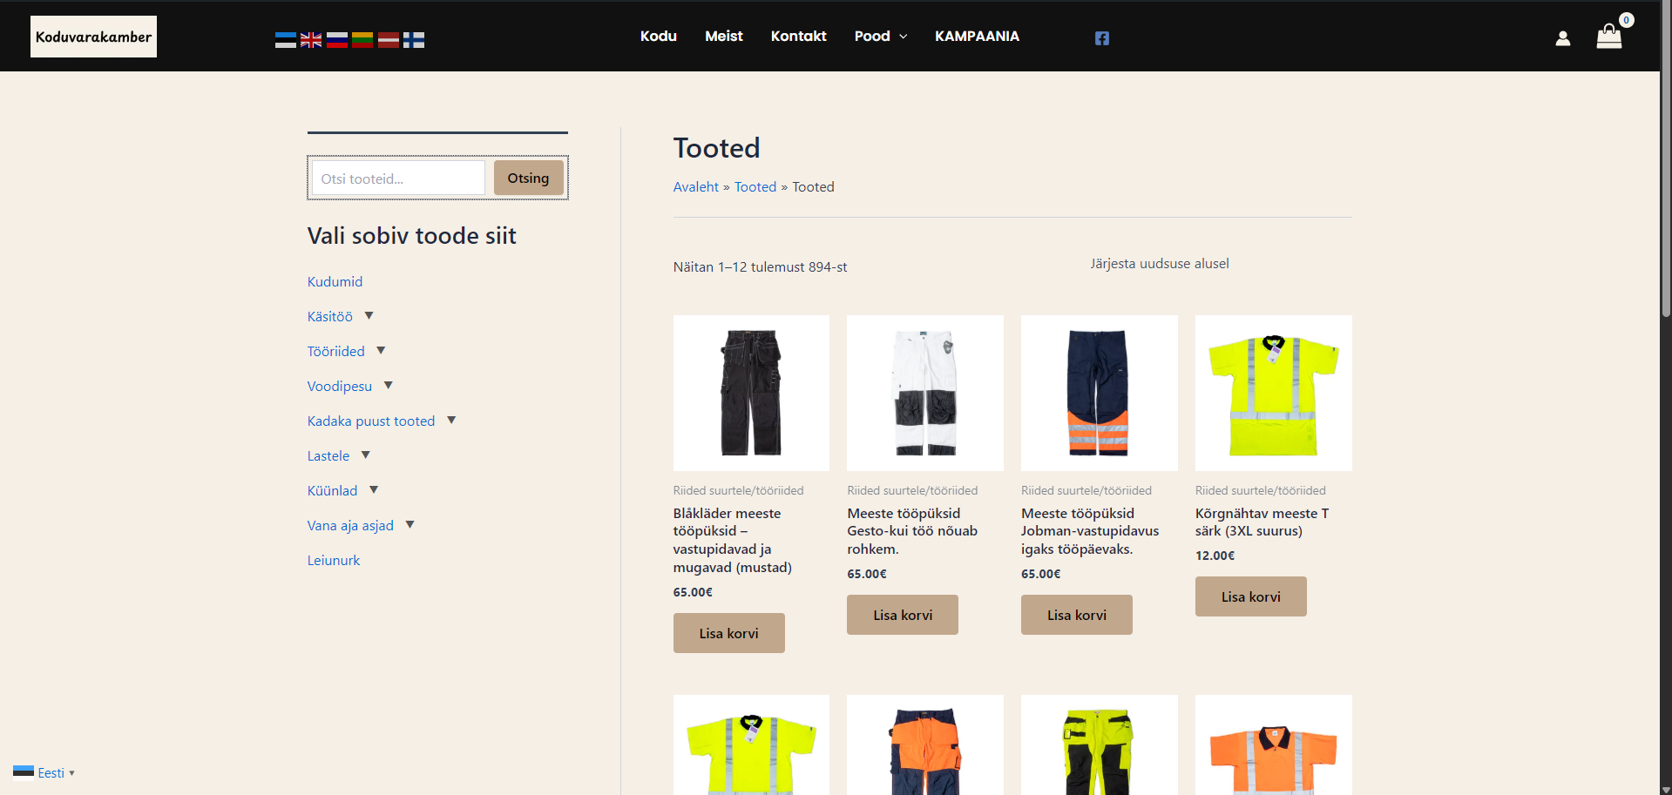Expand the Küünlad category arrow
Image resolution: width=1672 pixels, height=795 pixels.
pyautogui.click(x=374, y=489)
